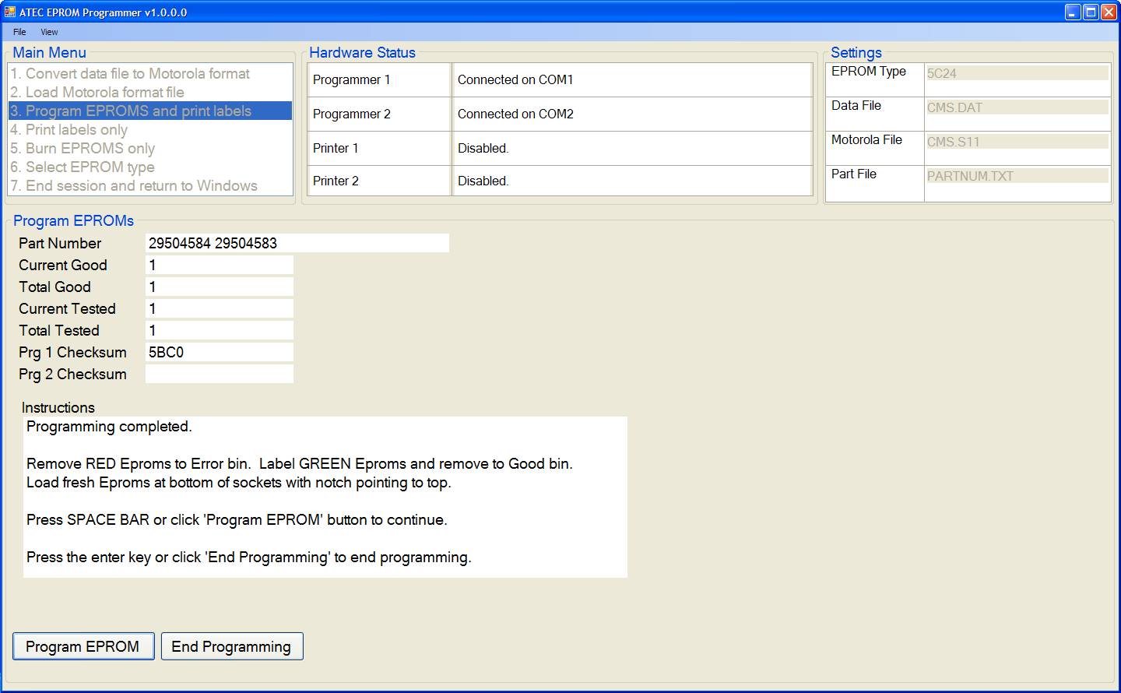The image size is (1121, 693).
Task: Click the ATEC EPROM Programmer title bar icon
Action: 10,12
